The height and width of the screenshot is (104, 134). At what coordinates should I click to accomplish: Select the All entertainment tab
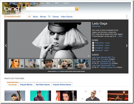point(29,17)
